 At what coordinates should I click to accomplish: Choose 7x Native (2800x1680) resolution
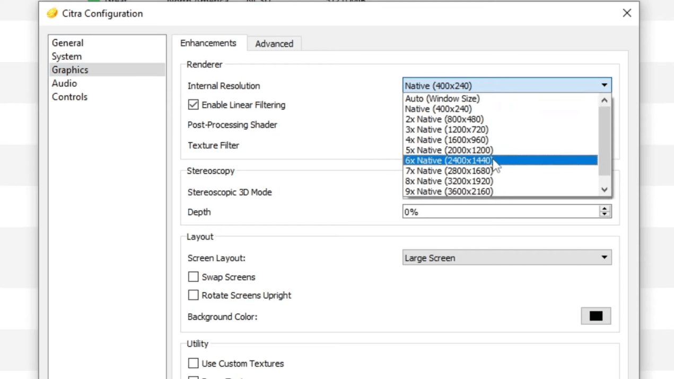click(500, 171)
